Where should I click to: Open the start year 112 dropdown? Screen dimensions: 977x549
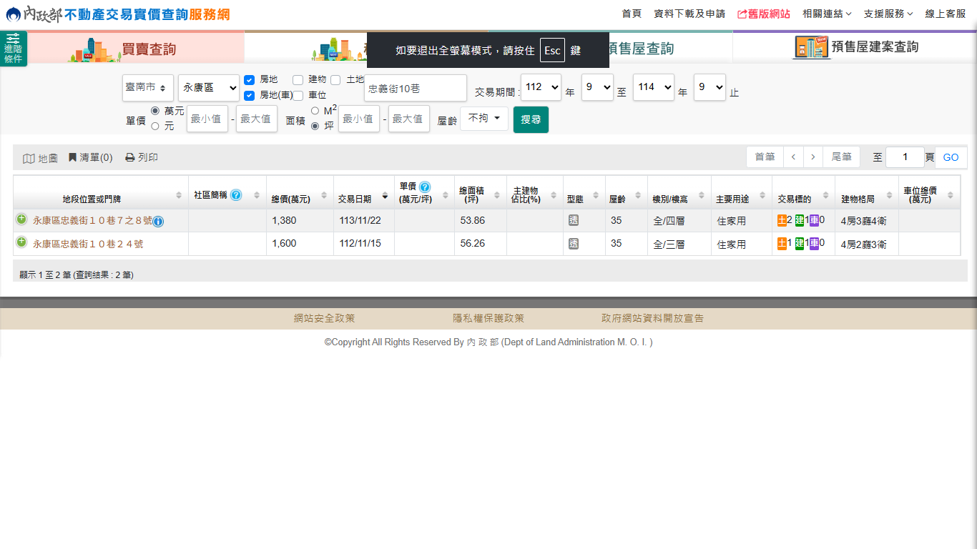click(541, 87)
